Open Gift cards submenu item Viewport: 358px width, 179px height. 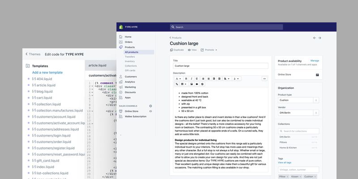pos(130,71)
